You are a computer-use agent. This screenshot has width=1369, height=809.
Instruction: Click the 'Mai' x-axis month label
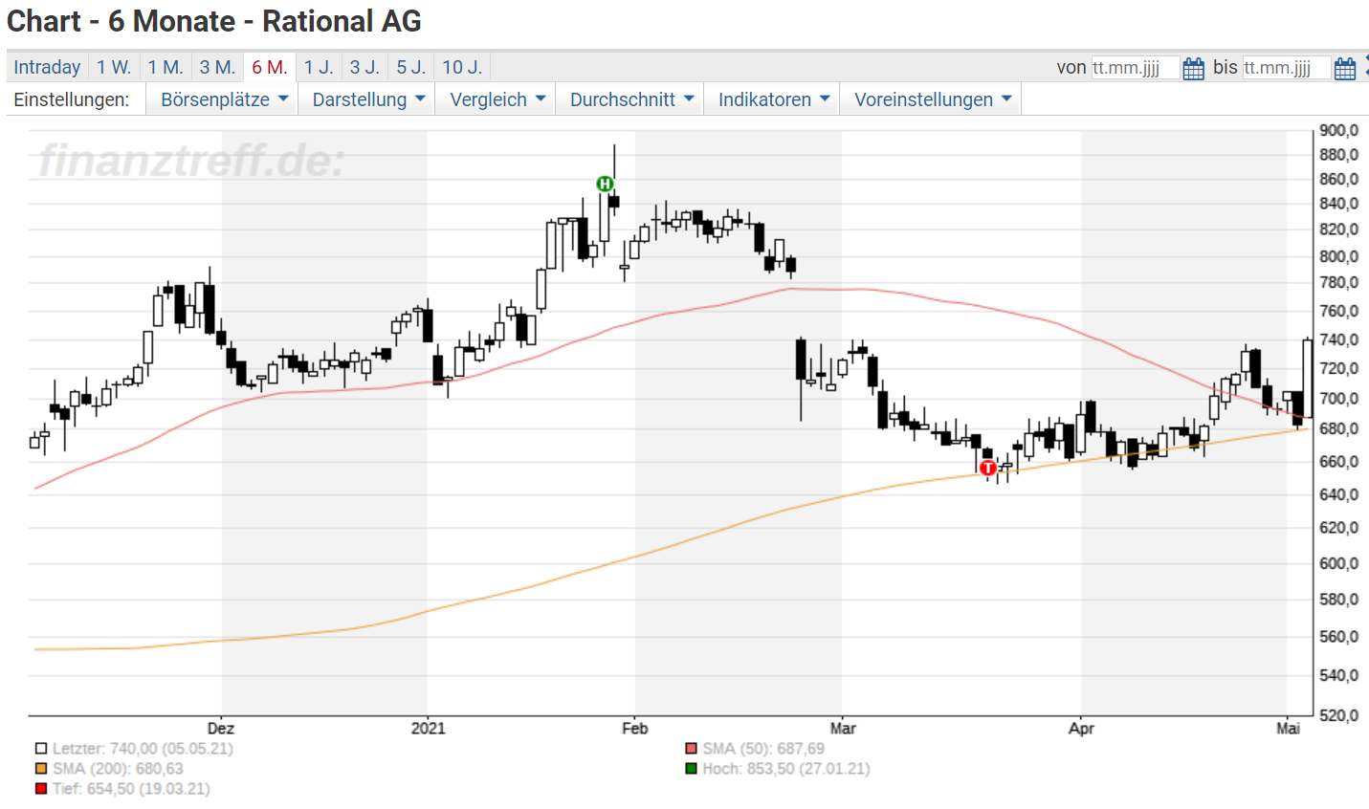click(1289, 729)
